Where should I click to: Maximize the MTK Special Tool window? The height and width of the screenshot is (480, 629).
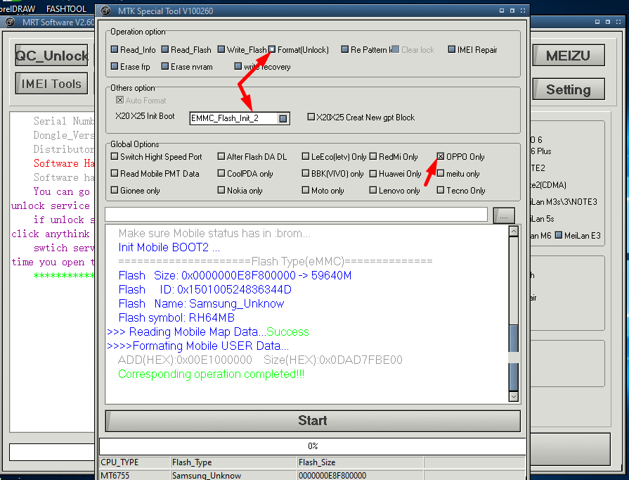tap(512, 11)
